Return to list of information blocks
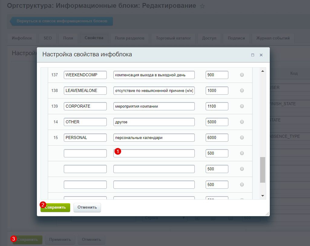The height and width of the screenshot is (246, 310). tap(62, 21)
